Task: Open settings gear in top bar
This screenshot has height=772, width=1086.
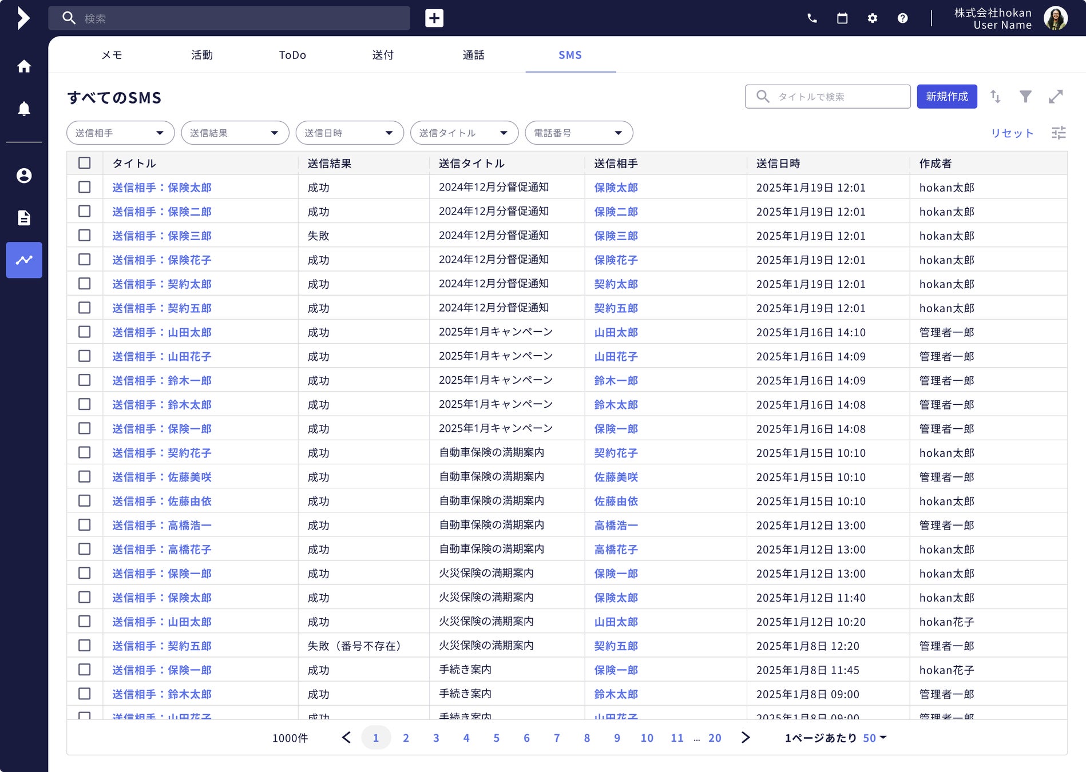Action: coord(872,18)
